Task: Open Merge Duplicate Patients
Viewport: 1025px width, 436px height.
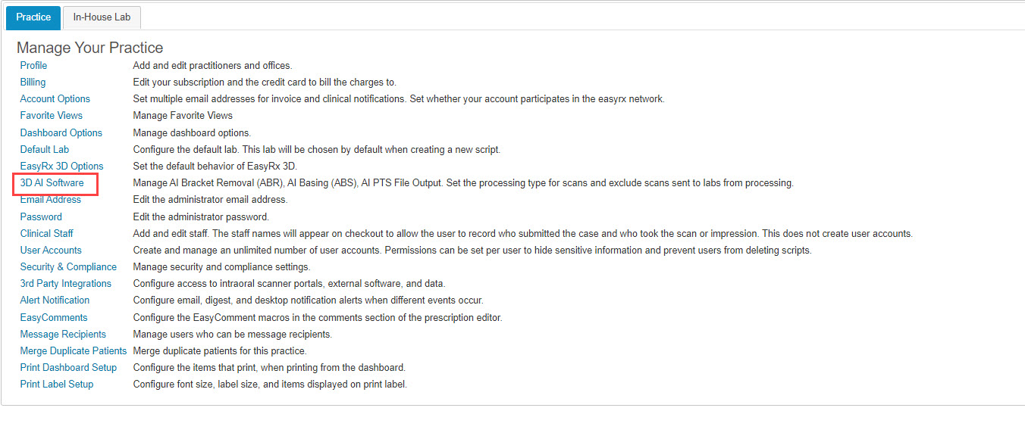Action: (74, 350)
